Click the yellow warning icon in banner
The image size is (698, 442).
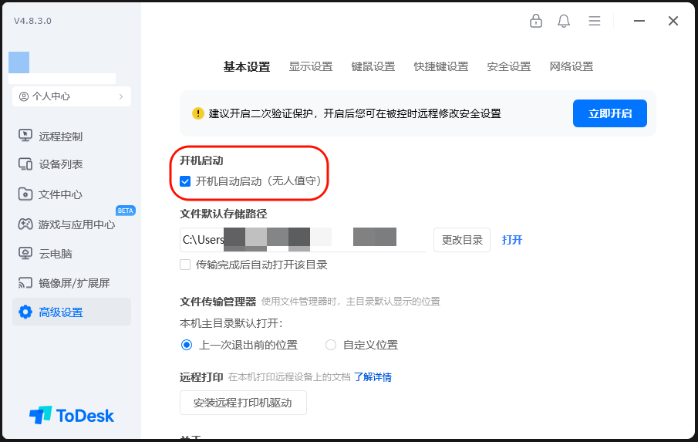pyautogui.click(x=198, y=113)
